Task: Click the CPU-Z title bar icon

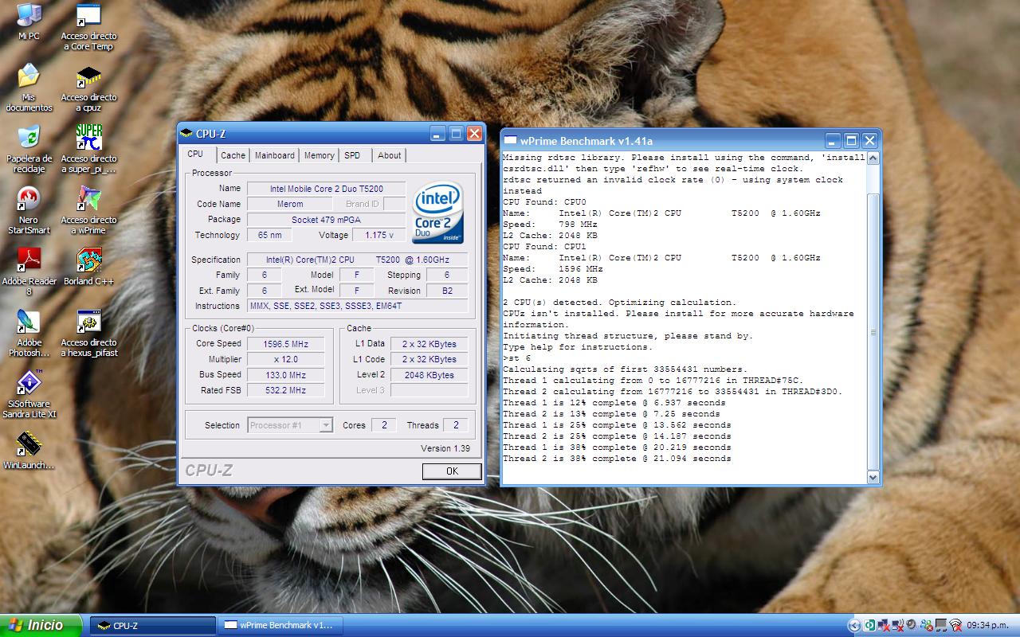Action: [x=186, y=134]
